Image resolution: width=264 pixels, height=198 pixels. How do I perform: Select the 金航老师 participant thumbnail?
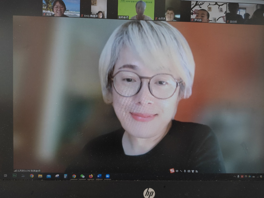[136, 10]
